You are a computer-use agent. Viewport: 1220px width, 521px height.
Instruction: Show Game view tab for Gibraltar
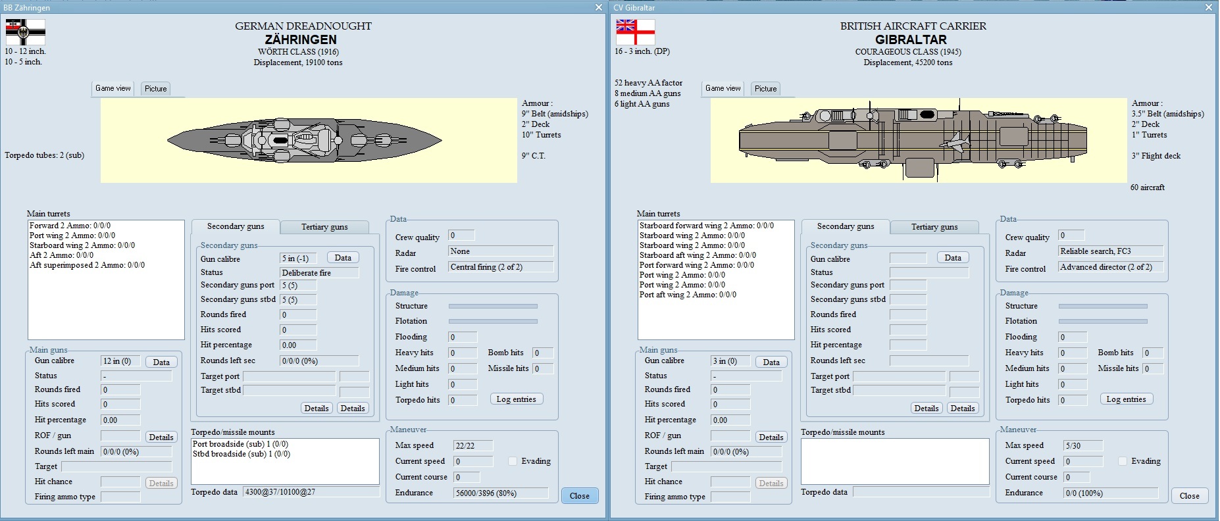coord(723,88)
